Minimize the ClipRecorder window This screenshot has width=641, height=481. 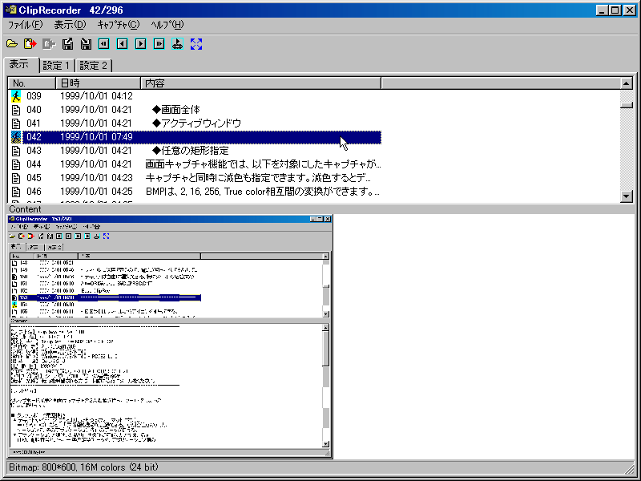coord(602,10)
